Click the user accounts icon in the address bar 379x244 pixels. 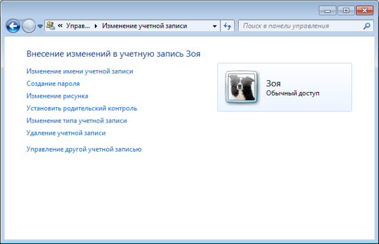51,25
